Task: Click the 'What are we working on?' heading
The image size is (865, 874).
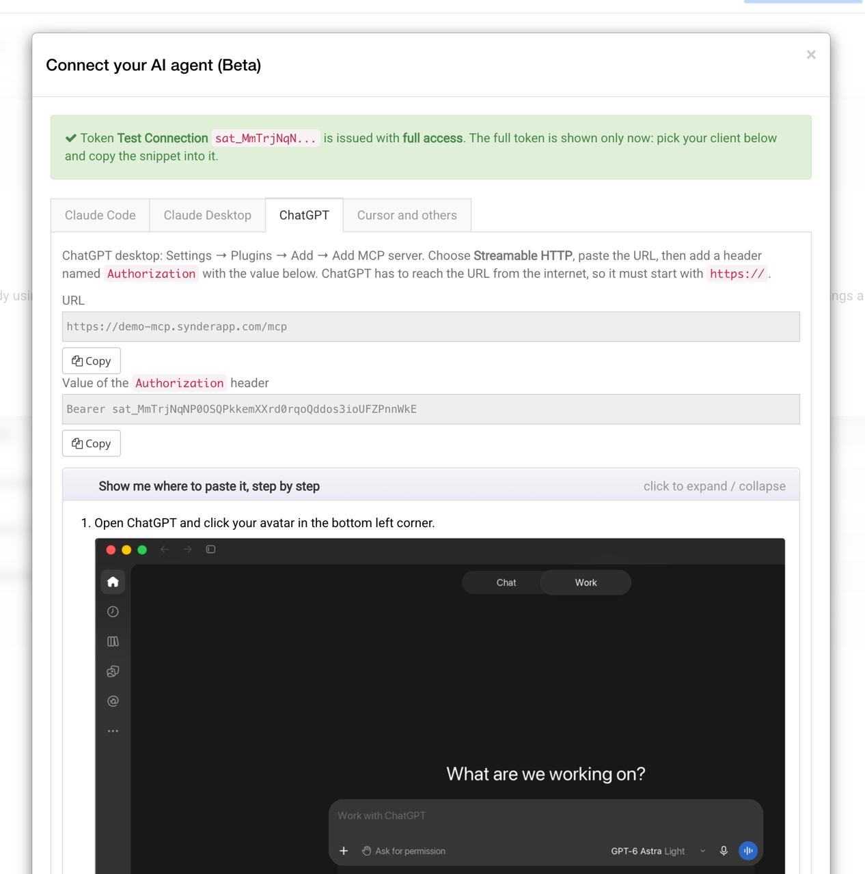Action: 545,774
